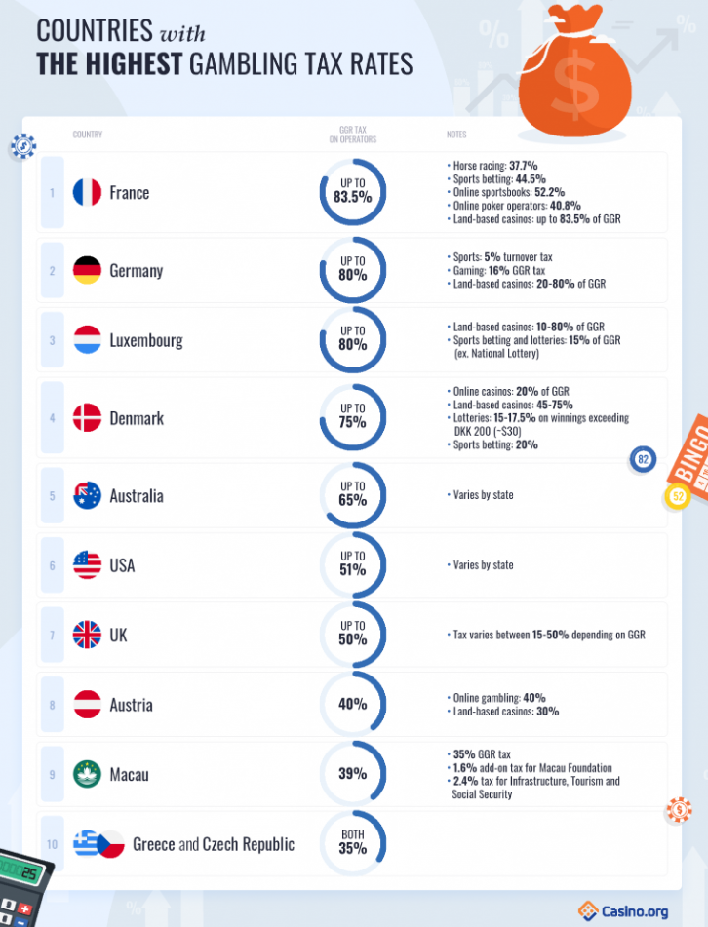Click the GGR TAX ON OPERATORS header
The image size is (708, 927).
[x=352, y=135]
